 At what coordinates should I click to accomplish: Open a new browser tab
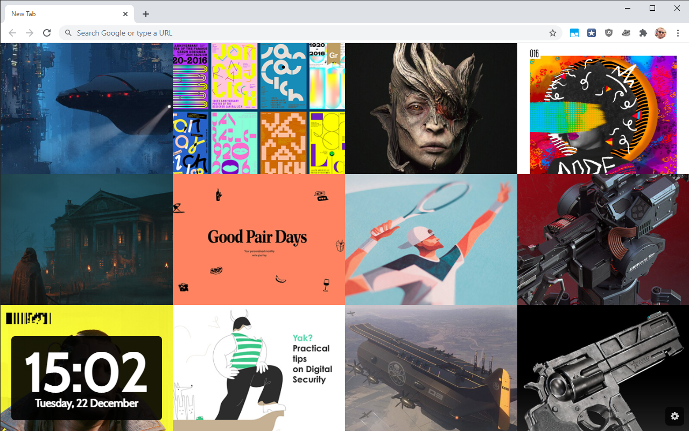(146, 14)
